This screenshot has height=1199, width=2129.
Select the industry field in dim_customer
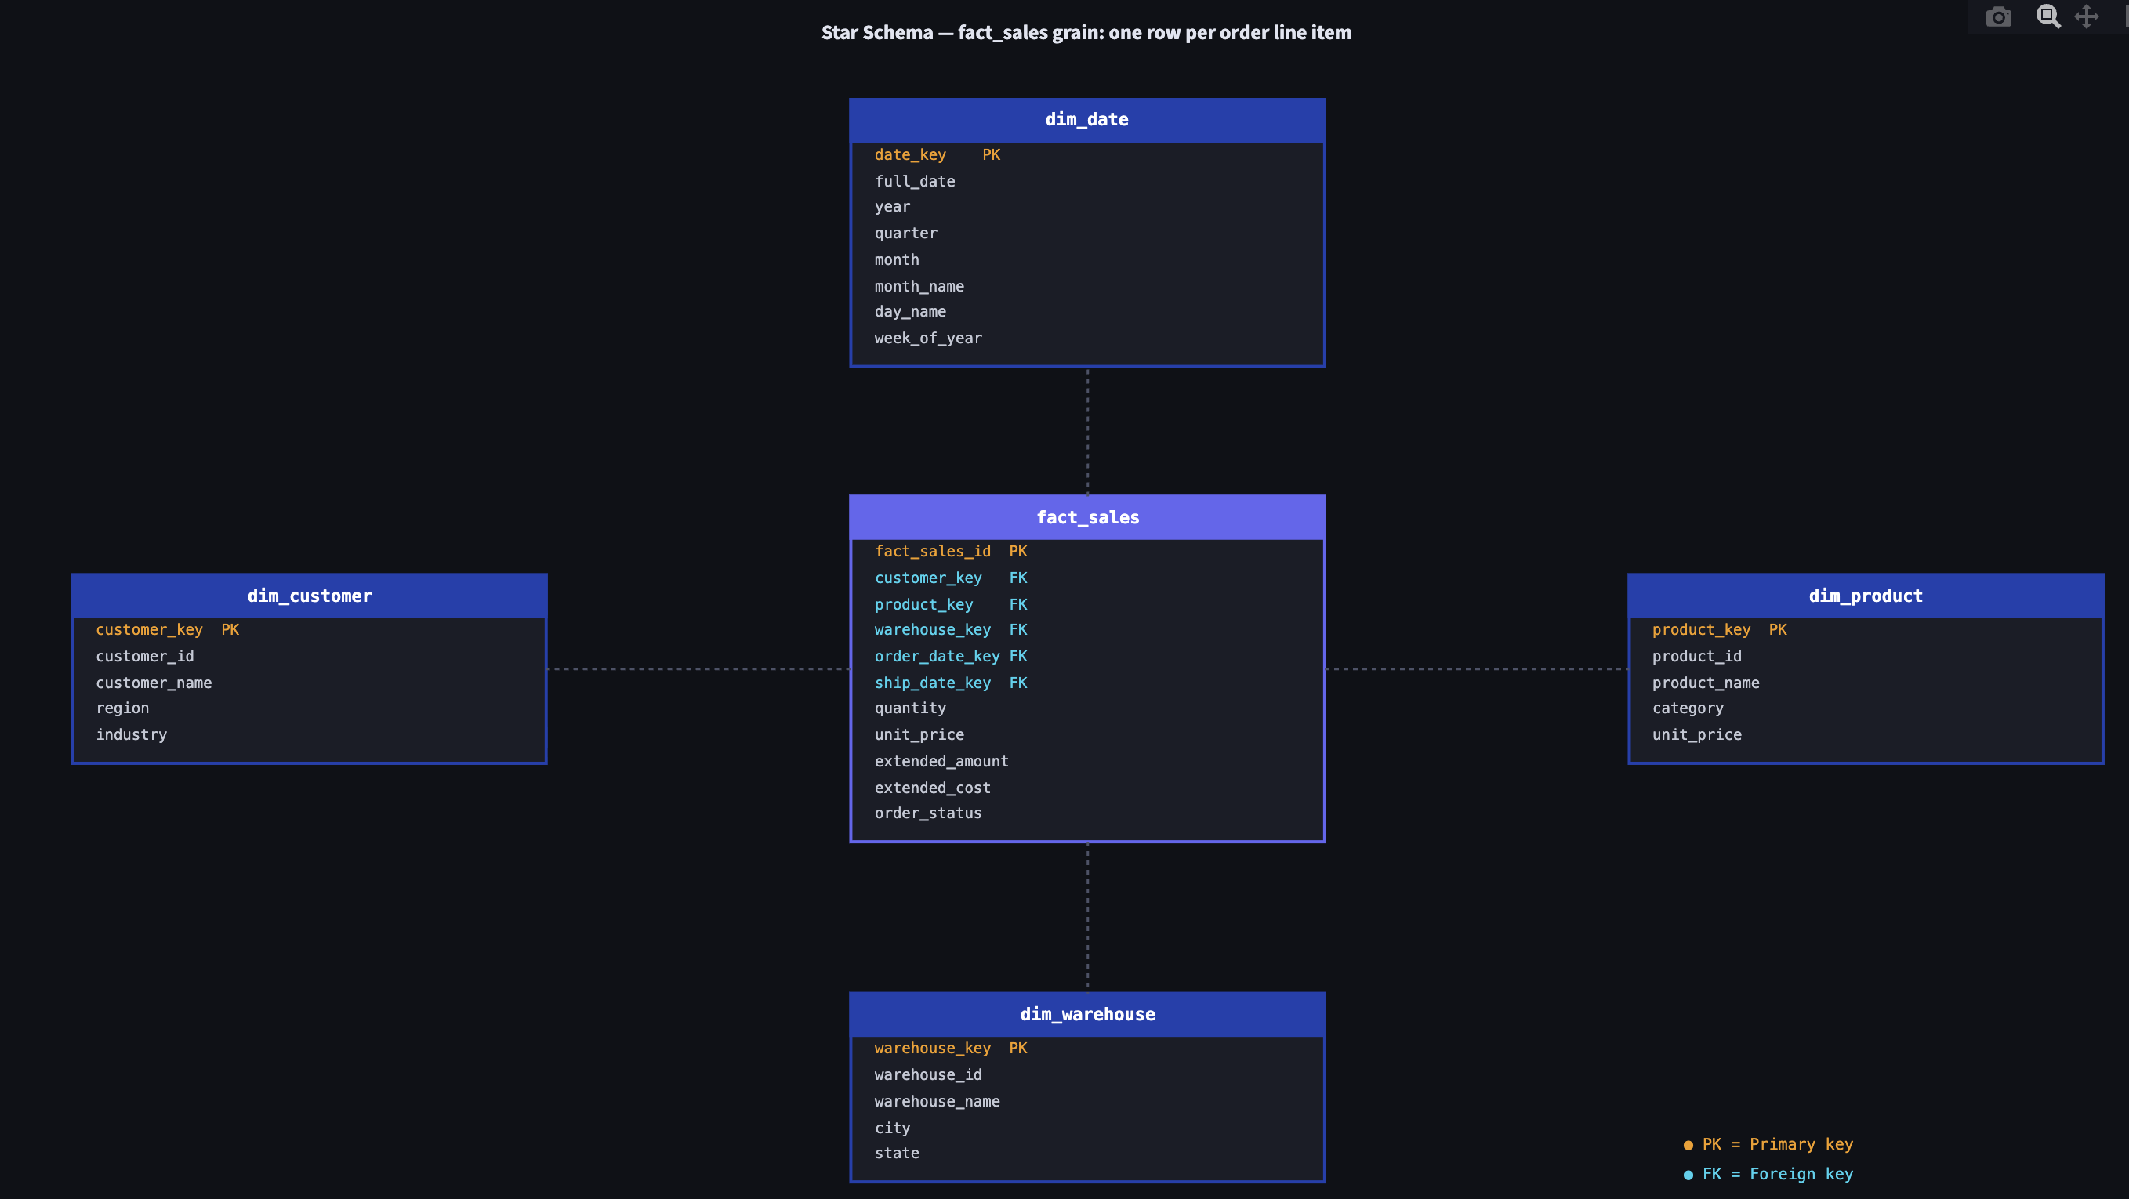coord(132,734)
